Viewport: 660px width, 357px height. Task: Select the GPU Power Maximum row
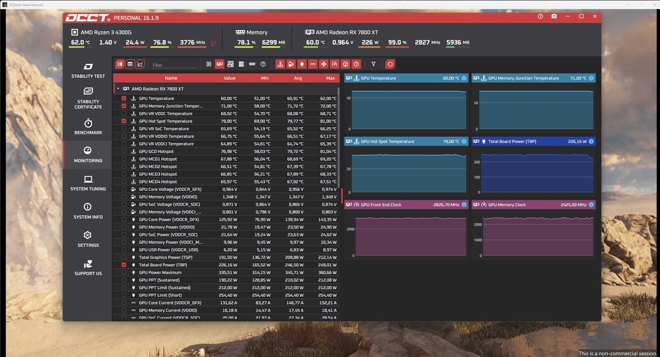point(226,273)
